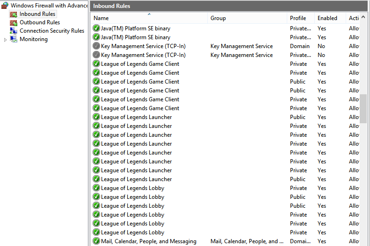The image size is (370, 246).
Task: Expand the Monitoring node arrow
Action: pos(5,40)
